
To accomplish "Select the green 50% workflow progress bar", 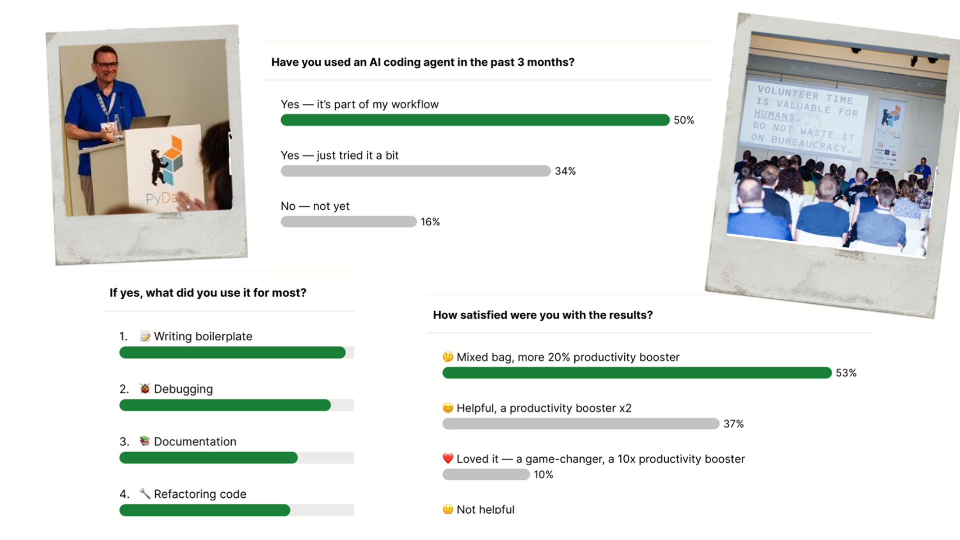I will [475, 120].
